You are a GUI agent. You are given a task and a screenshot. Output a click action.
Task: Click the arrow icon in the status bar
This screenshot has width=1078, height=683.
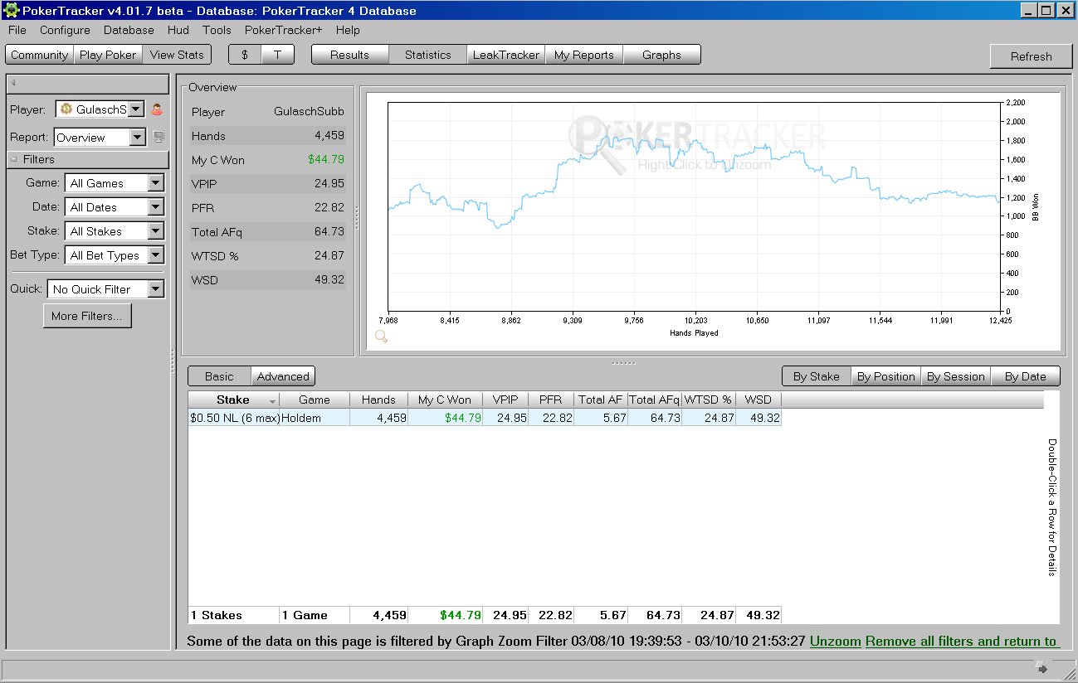tap(1042, 668)
